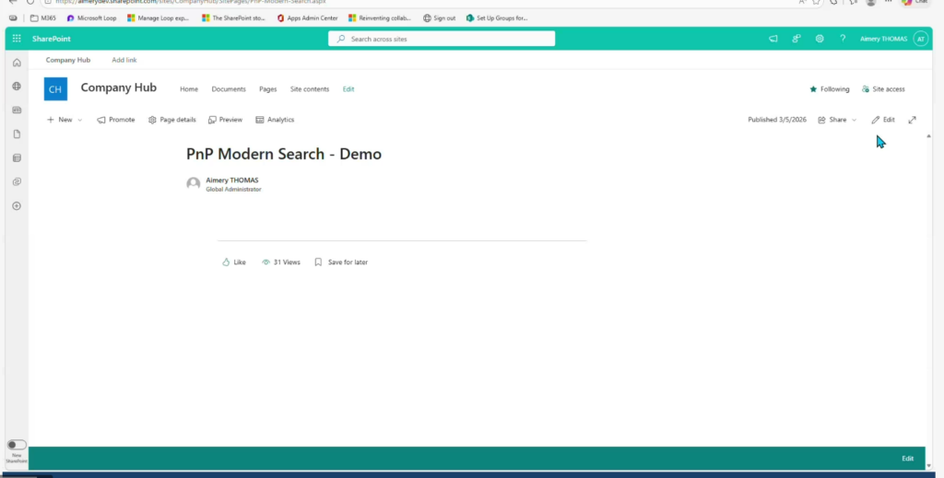This screenshot has width=944, height=478.
Task: Click the Create plus-circle icon in the app bar
Action: click(x=17, y=205)
